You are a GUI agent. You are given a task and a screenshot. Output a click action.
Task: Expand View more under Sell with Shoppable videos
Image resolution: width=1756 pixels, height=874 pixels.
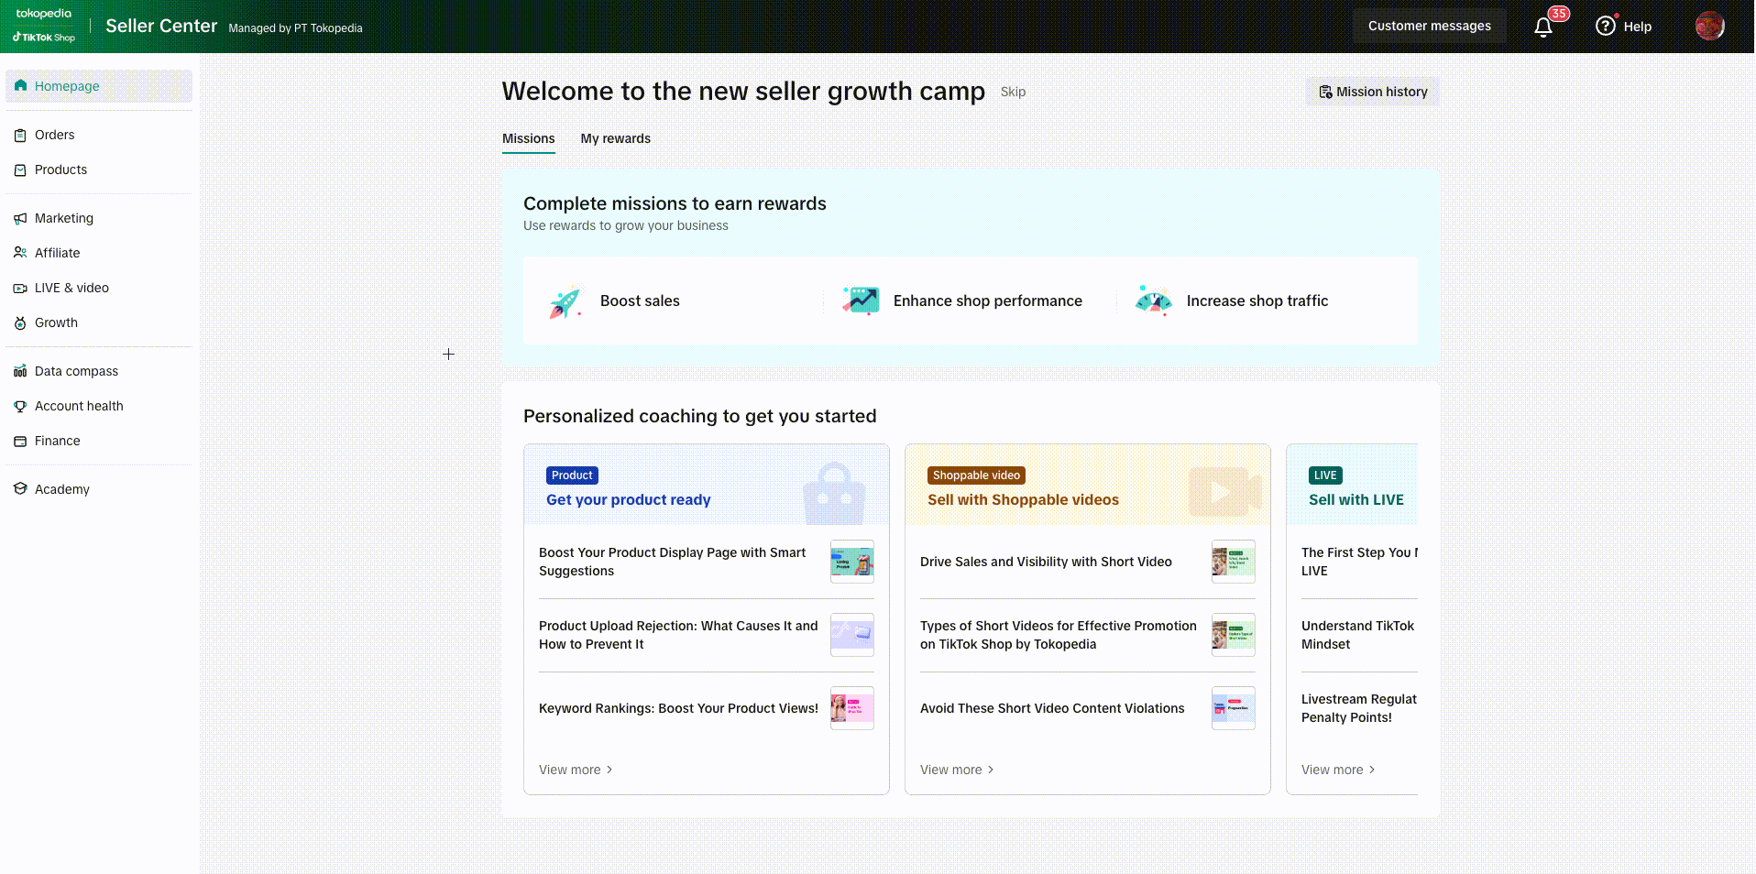957,770
